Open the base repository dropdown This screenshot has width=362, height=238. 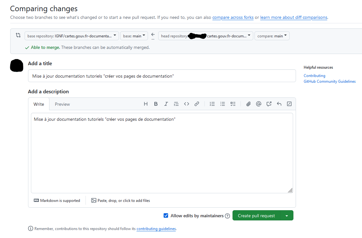pos(71,36)
